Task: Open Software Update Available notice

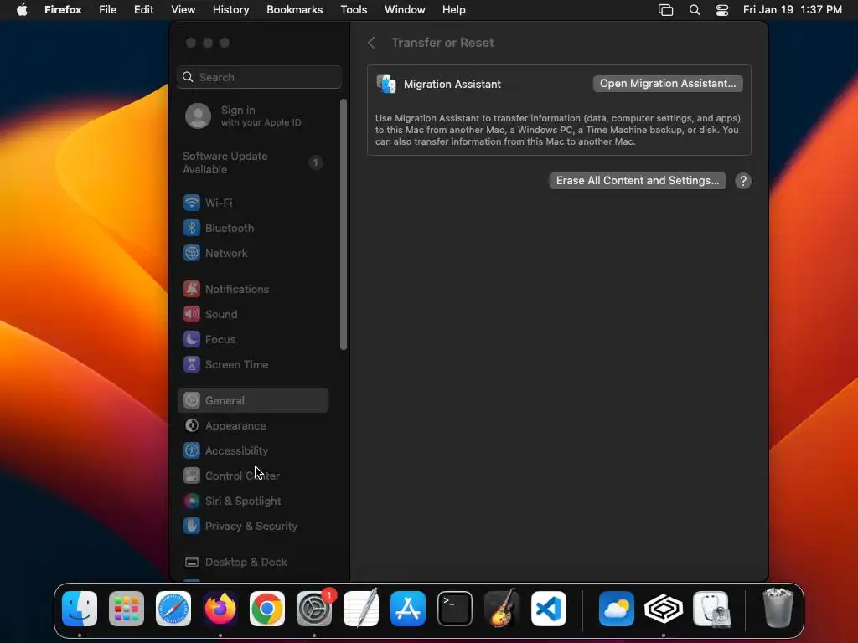Action: point(253,163)
